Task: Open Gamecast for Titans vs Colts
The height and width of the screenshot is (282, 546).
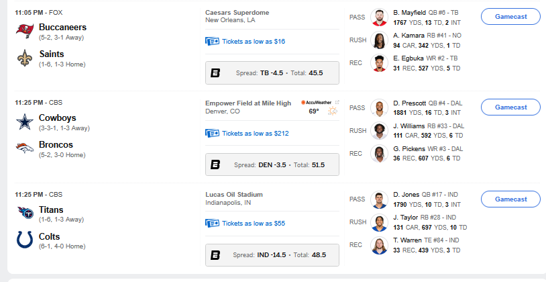Action: pyautogui.click(x=510, y=199)
